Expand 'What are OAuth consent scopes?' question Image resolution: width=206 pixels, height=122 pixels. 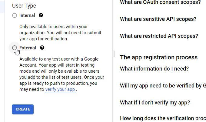pyautogui.click(x=160, y=2)
